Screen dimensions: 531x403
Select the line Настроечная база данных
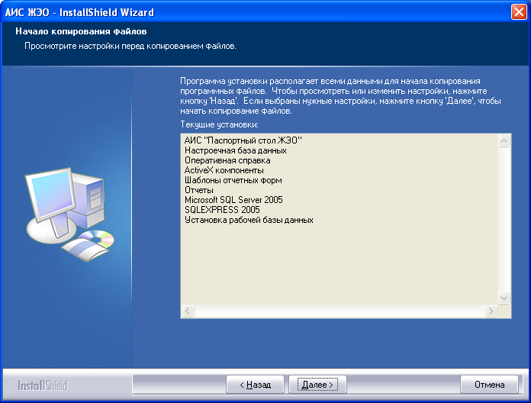tap(235, 150)
